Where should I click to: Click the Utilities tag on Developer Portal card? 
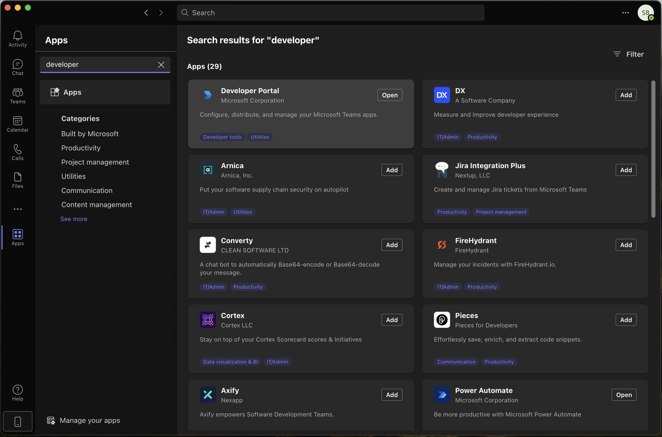260,137
